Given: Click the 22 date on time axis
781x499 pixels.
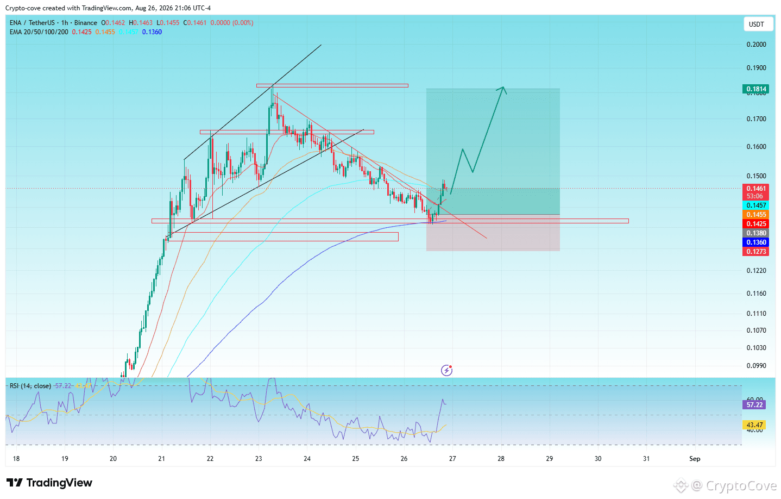Looking at the screenshot, I should (210, 459).
